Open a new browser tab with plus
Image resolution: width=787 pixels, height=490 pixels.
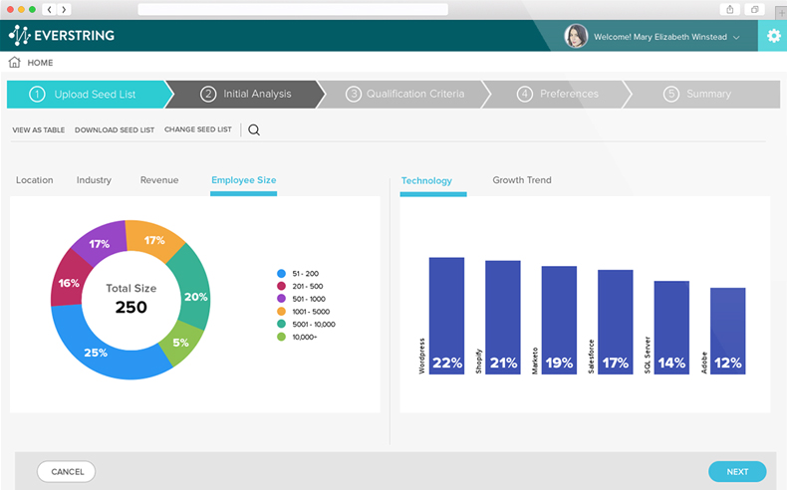781,13
